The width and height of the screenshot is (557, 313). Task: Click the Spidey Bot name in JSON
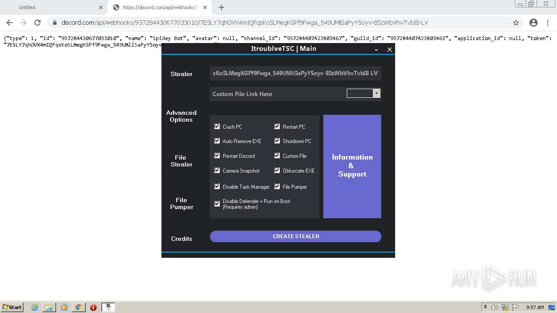(x=167, y=38)
